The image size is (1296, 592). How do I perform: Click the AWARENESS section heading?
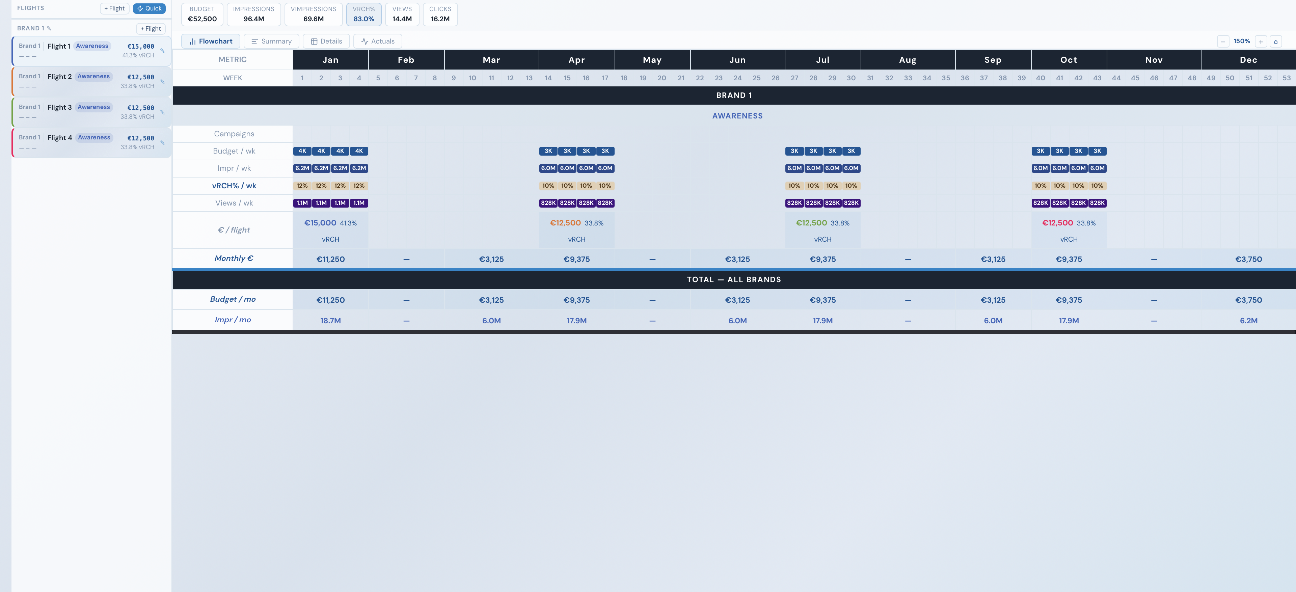[x=737, y=116]
